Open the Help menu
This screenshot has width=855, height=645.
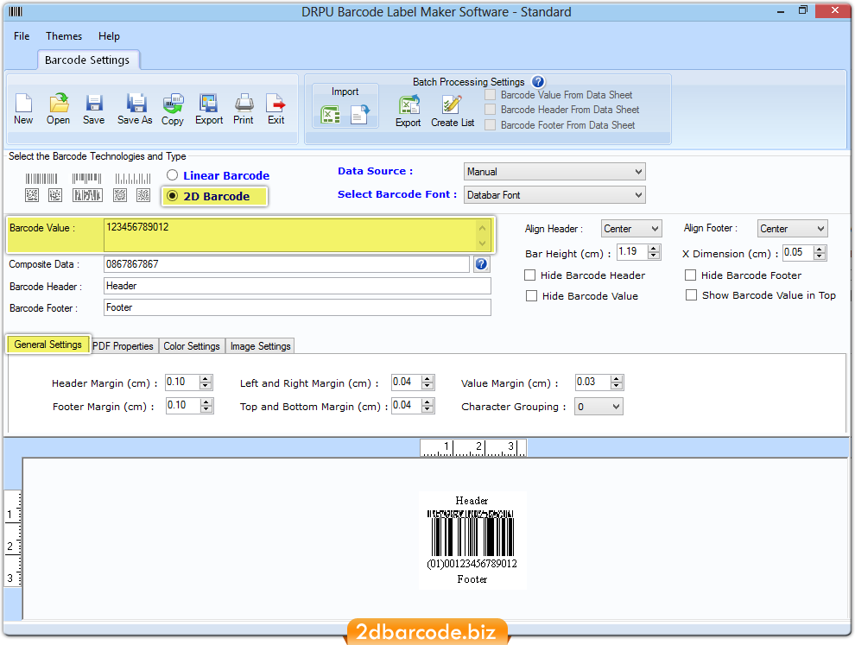coord(109,36)
